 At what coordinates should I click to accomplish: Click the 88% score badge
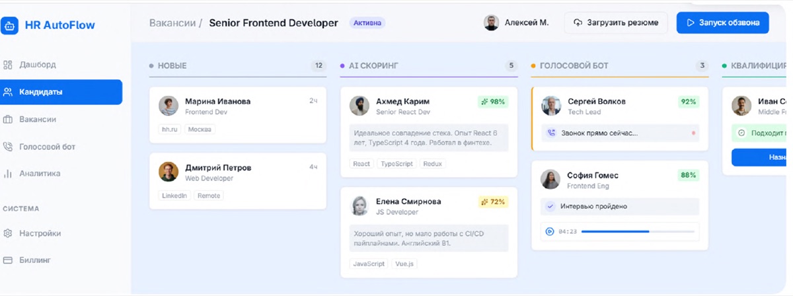pyautogui.click(x=689, y=175)
